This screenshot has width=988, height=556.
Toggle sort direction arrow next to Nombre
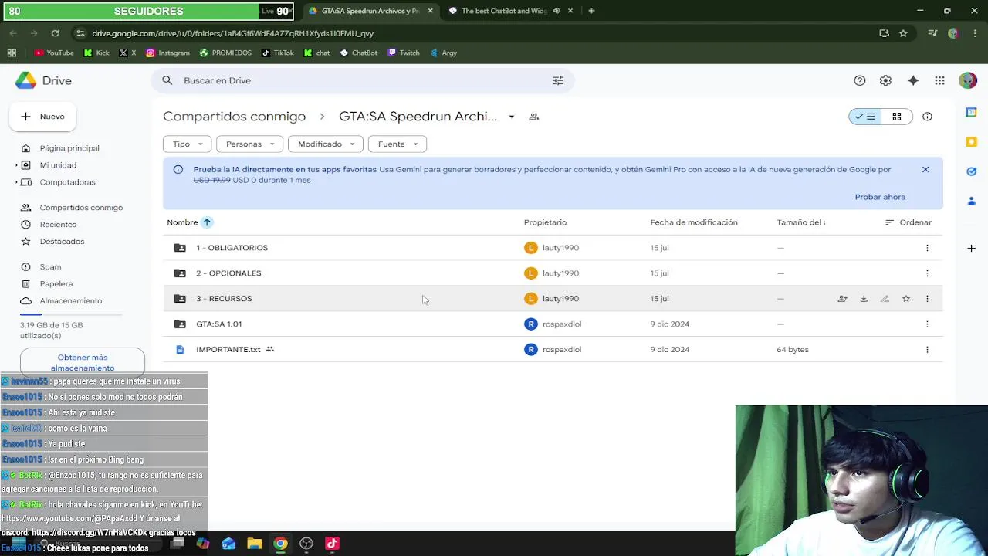207,222
